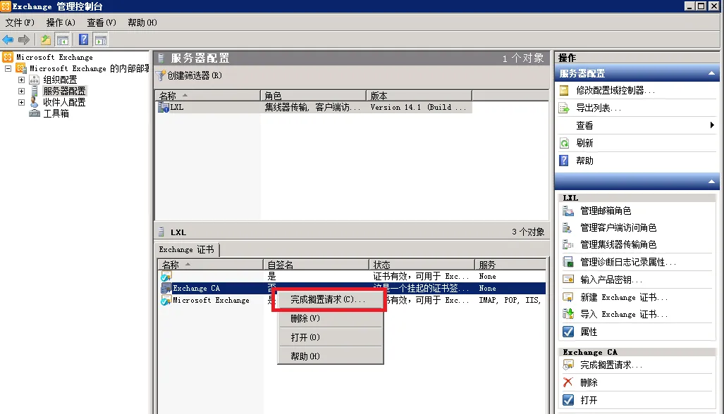Select Microsoft Exchange root tree node
This screenshot has height=414, width=724.
[54, 57]
